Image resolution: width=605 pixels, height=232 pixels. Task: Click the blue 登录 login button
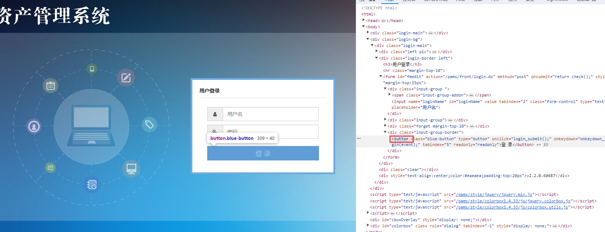click(263, 153)
